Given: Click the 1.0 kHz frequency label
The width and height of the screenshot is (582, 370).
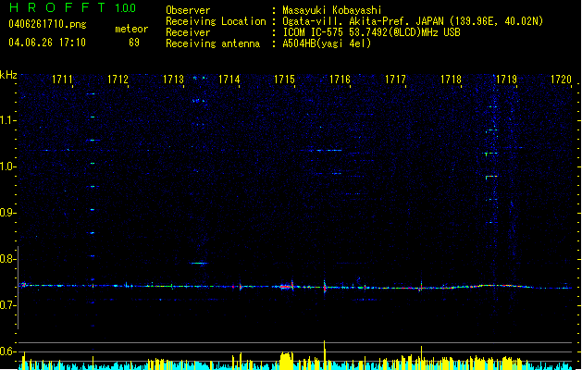Looking at the screenshot, I should tap(7, 166).
